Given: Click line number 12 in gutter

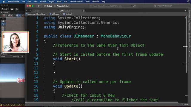Looking at the screenshot, I should (36, 68).
